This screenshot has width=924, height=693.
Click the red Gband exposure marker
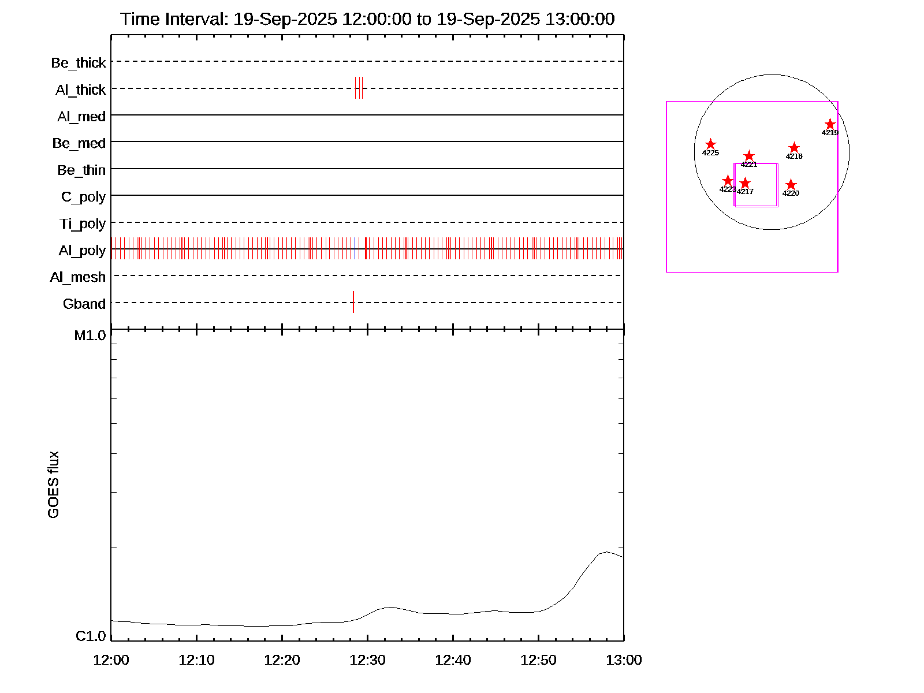coord(353,302)
